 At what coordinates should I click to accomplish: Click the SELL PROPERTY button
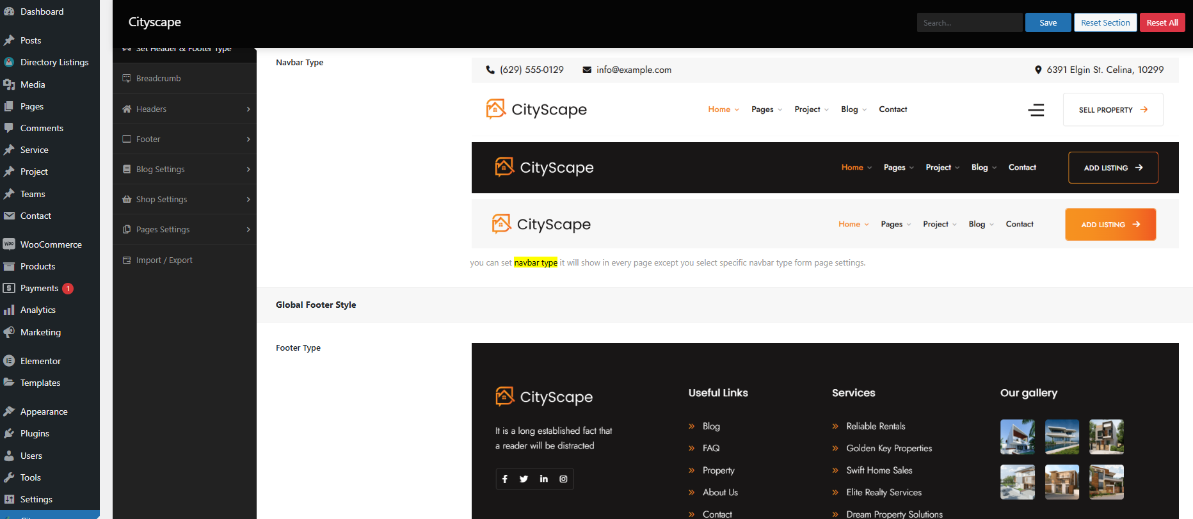tap(1113, 109)
